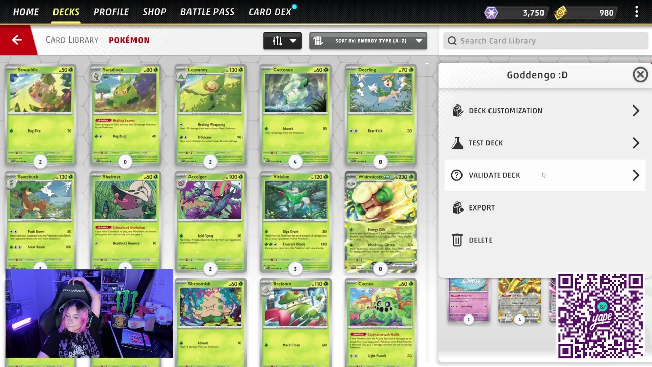Open the three-dot options menu
The height and width of the screenshot is (367, 652).
click(637, 12)
